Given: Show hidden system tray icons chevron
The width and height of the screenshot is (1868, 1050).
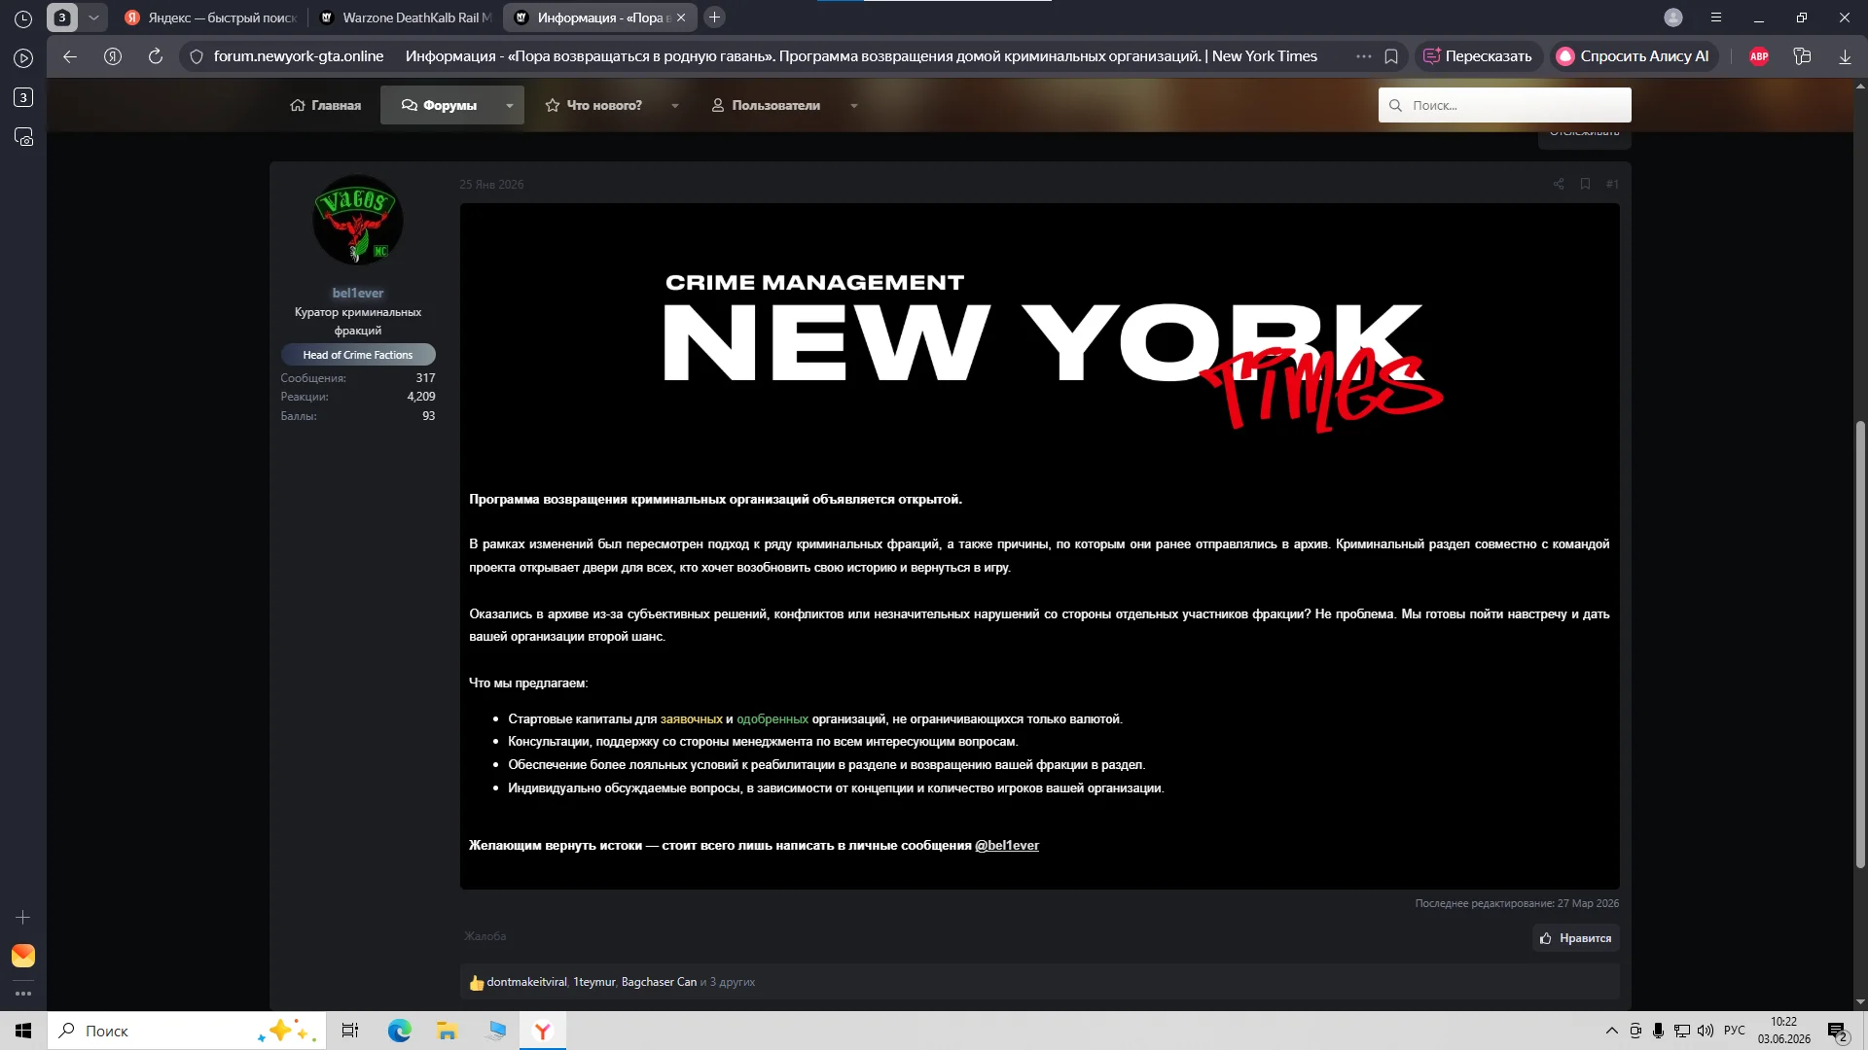Looking at the screenshot, I should tap(1612, 1031).
